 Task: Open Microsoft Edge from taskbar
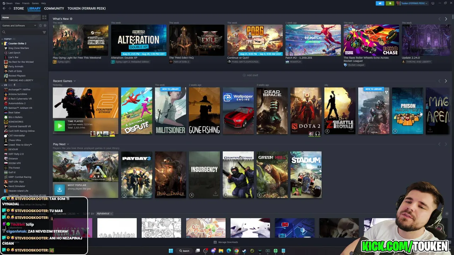229,251
